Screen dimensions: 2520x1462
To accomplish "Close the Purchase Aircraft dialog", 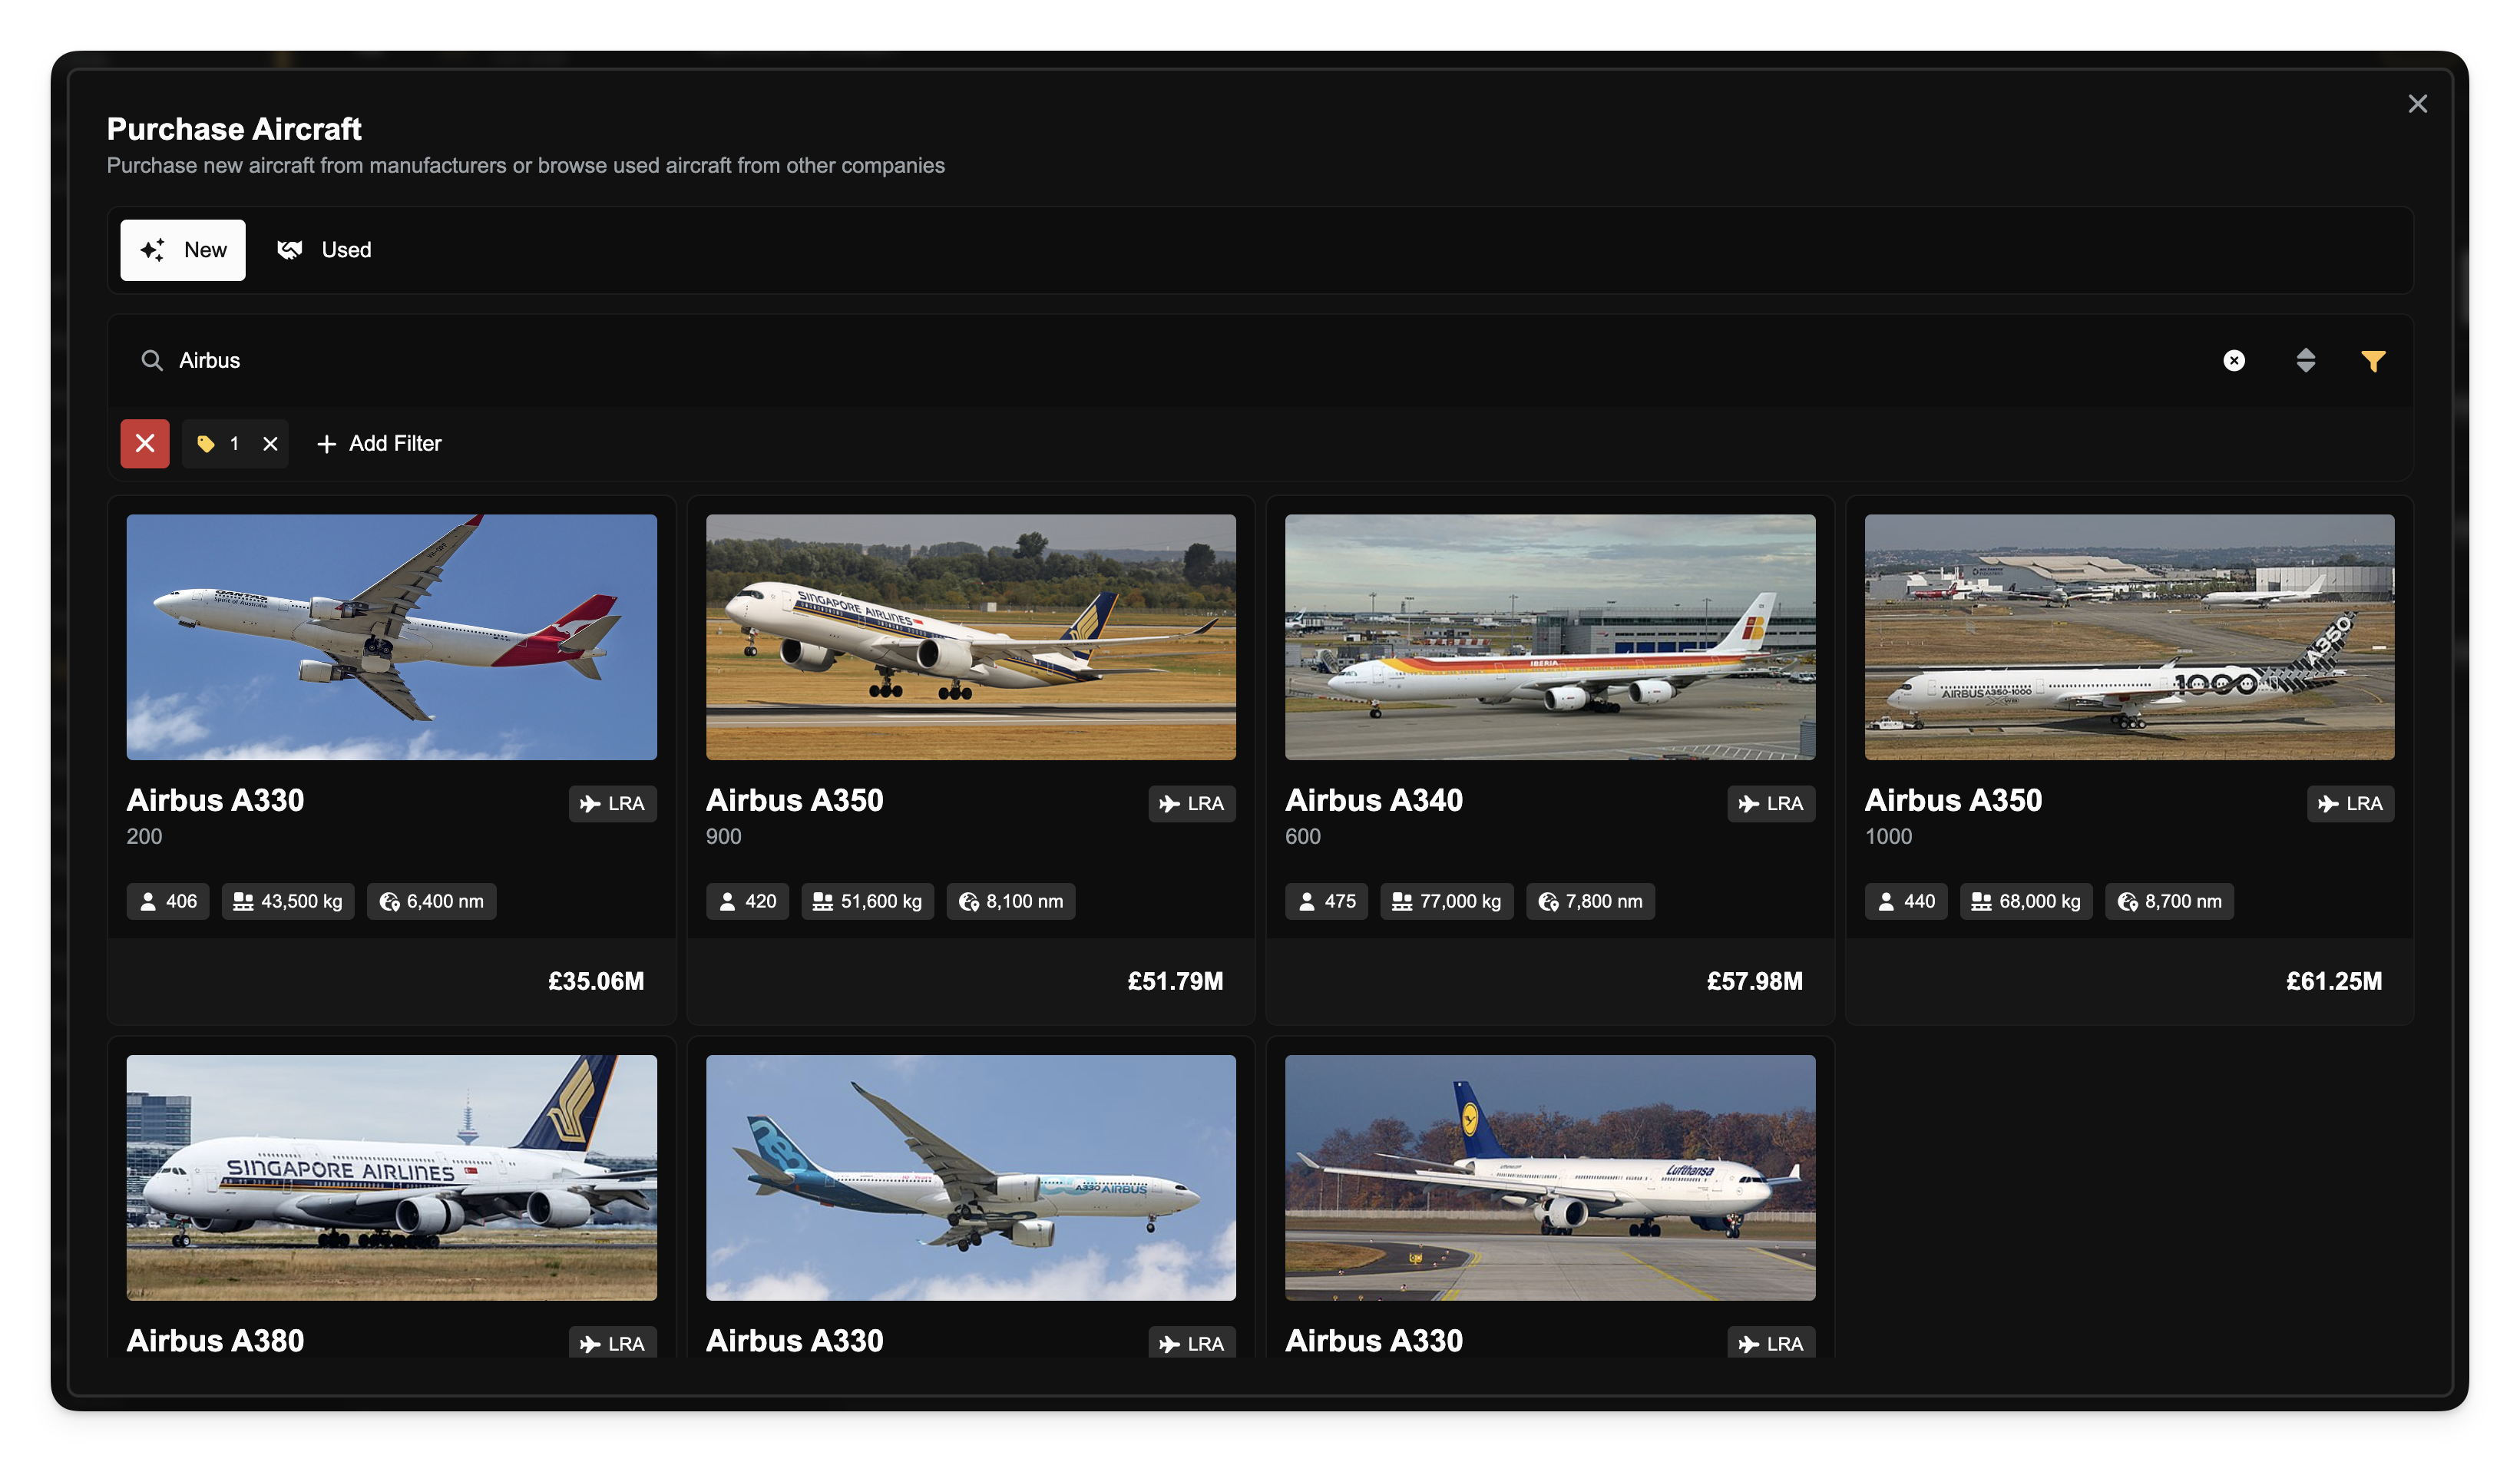I will 2417,104.
